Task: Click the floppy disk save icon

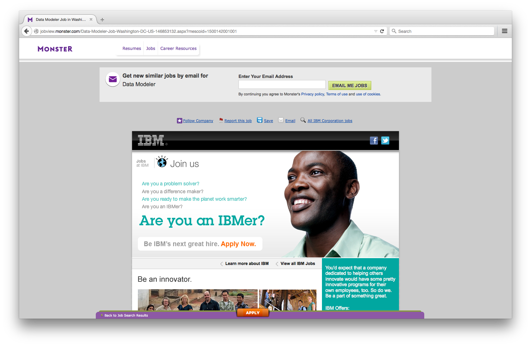Action: pyautogui.click(x=260, y=120)
